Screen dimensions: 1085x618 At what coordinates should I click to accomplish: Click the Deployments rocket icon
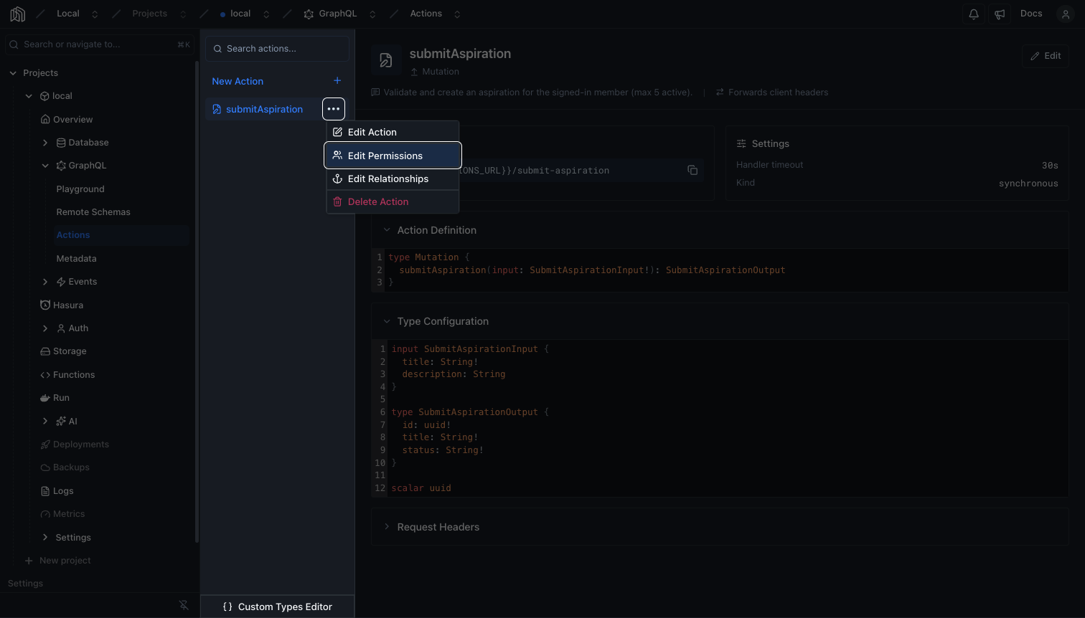click(45, 445)
